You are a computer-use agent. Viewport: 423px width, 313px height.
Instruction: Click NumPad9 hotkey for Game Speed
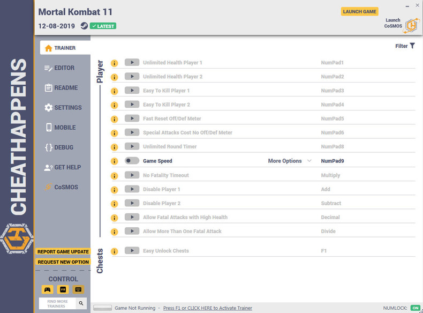(x=333, y=161)
